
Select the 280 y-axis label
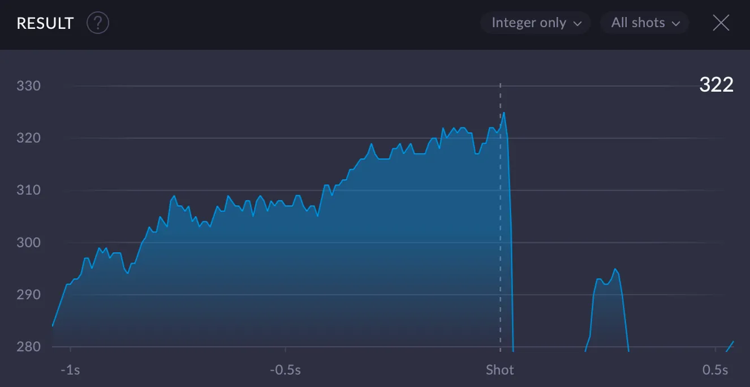pos(29,347)
